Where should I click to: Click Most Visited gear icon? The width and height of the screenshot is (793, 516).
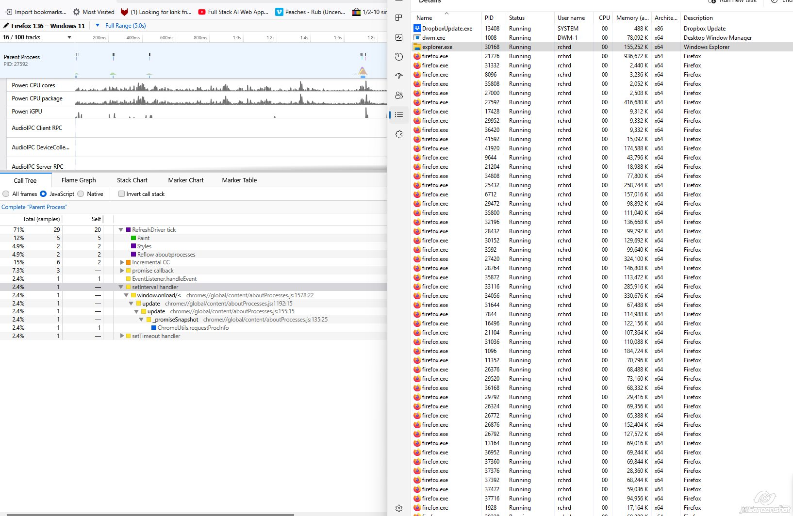tap(76, 12)
